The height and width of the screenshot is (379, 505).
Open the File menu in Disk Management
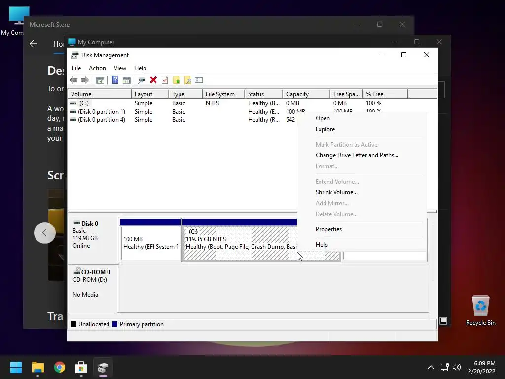tap(76, 68)
